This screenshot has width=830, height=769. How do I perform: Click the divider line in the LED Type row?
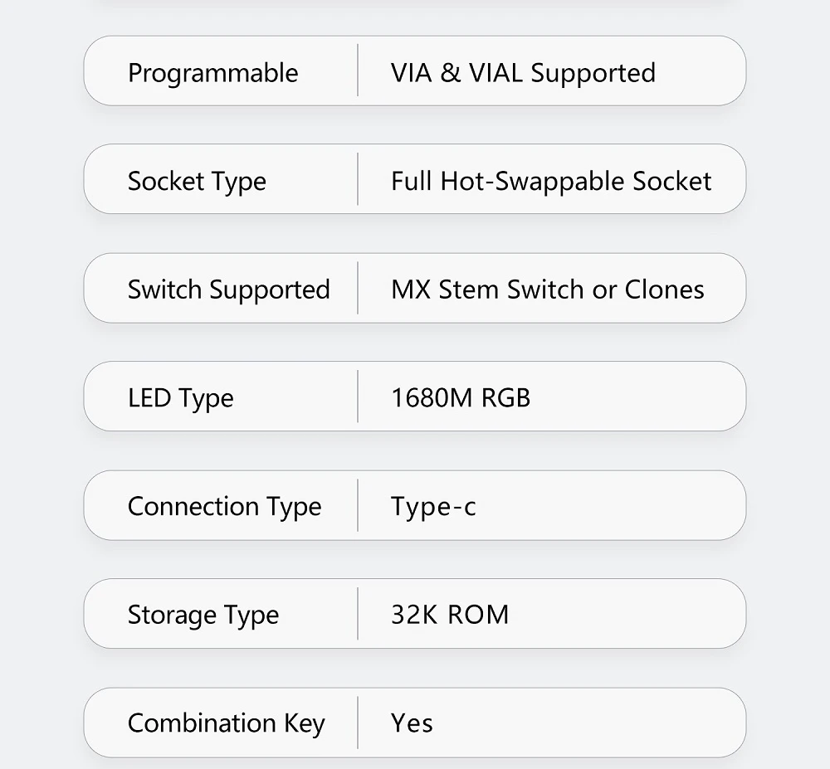[x=358, y=397]
